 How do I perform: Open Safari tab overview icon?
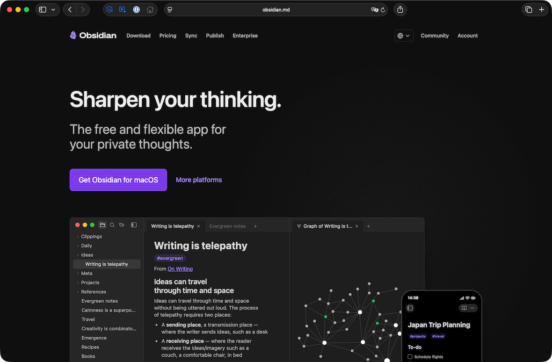pos(529,10)
